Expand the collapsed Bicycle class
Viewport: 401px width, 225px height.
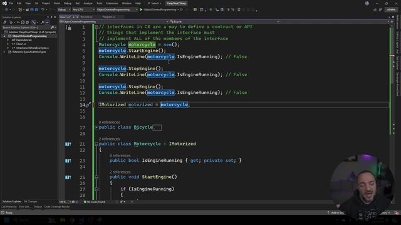point(96,127)
